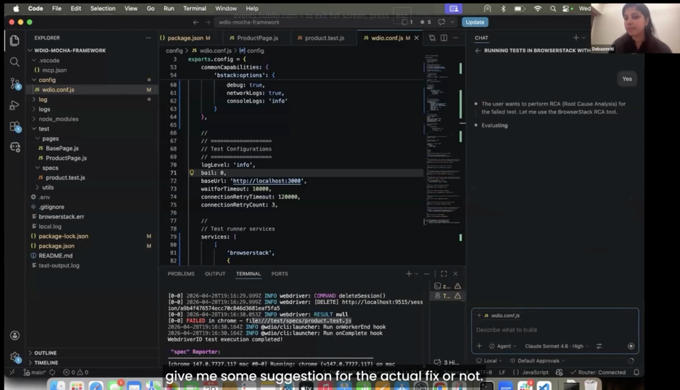The height and width of the screenshot is (390, 680).
Task: Open the Extensions view
Action: (15, 127)
